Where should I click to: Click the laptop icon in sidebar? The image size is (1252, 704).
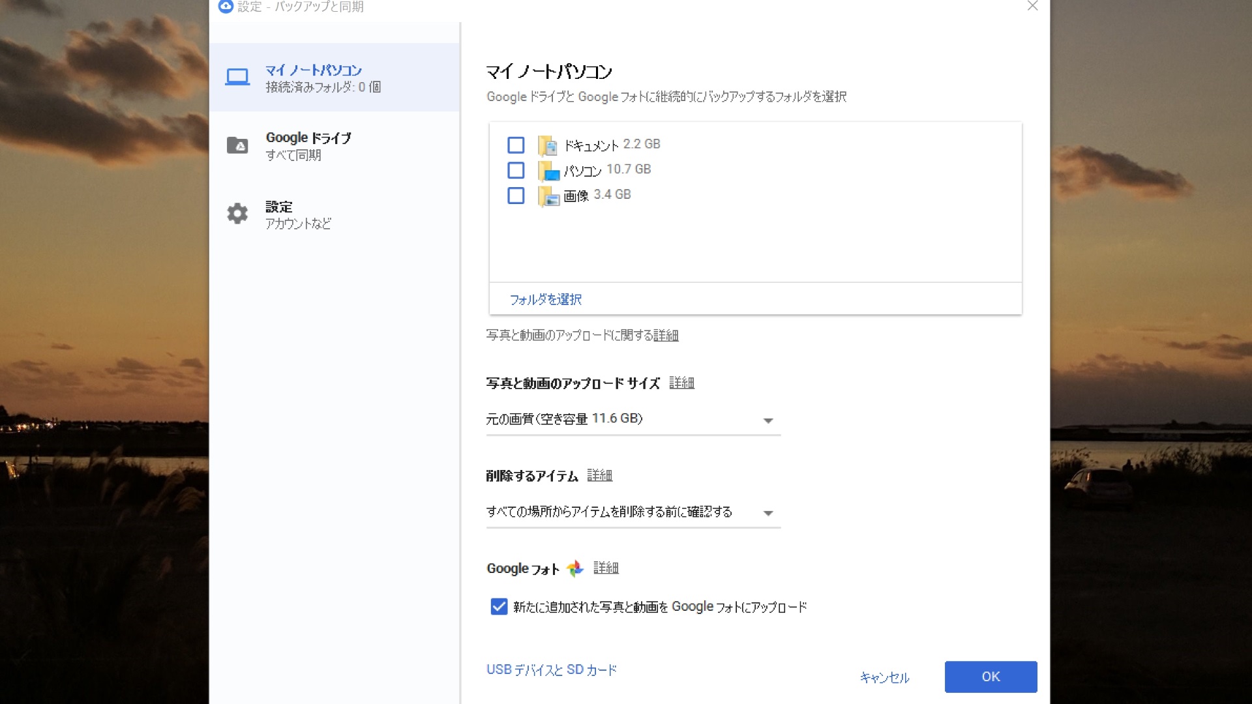pos(237,78)
